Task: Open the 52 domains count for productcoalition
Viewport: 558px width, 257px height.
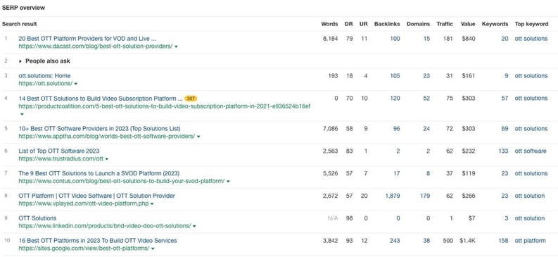Action: click(x=426, y=99)
